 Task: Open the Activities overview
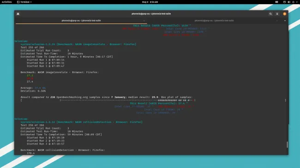click(7, 2)
